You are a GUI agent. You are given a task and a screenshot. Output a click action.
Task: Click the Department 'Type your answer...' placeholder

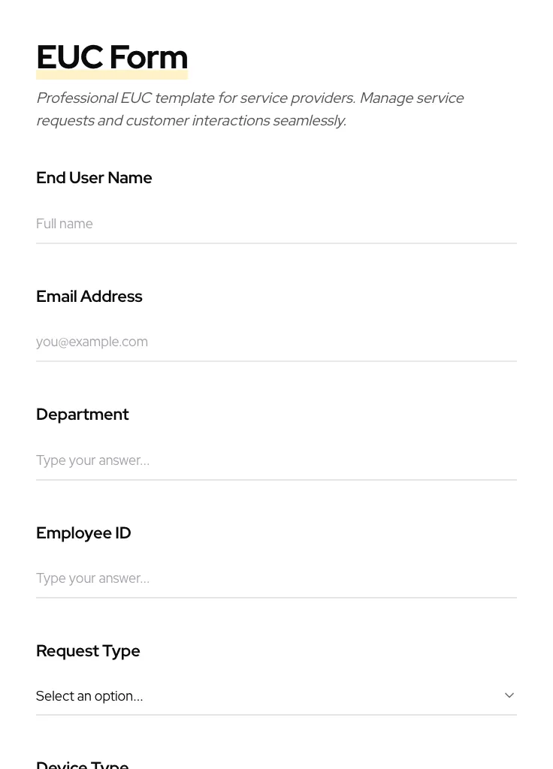(92, 460)
